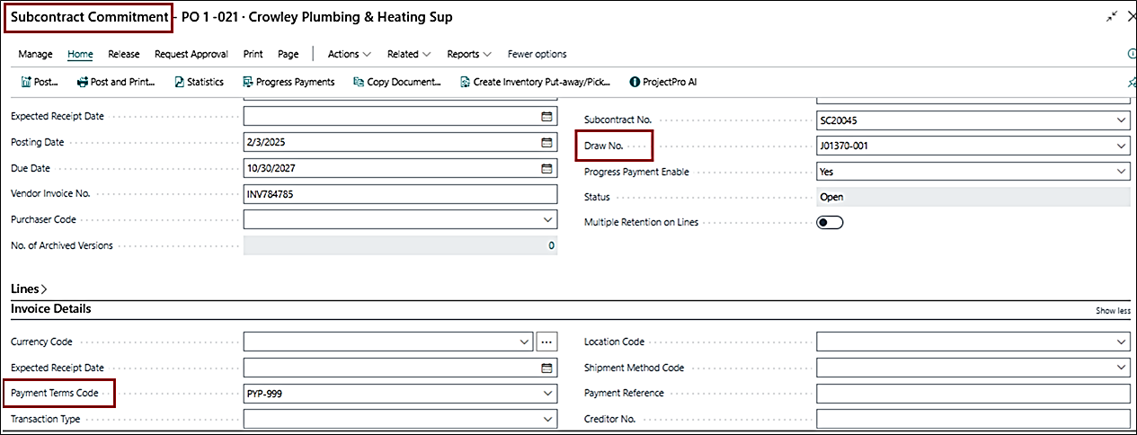This screenshot has width=1137, height=435.
Task: Expand Payment Terms Code dropdown
Action: pos(547,394)
